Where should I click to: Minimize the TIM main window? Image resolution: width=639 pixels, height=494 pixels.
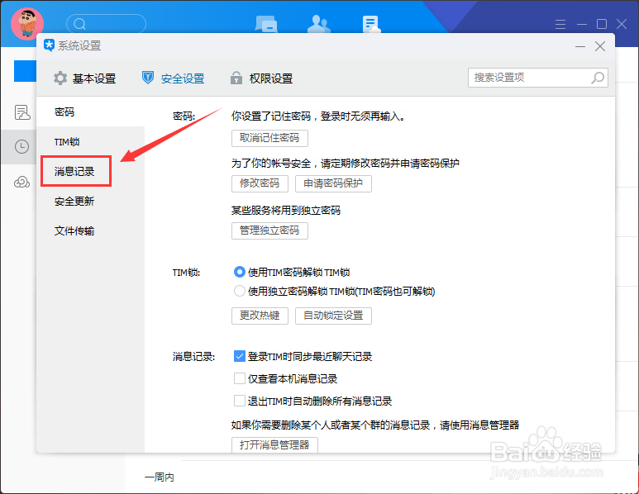581,25
